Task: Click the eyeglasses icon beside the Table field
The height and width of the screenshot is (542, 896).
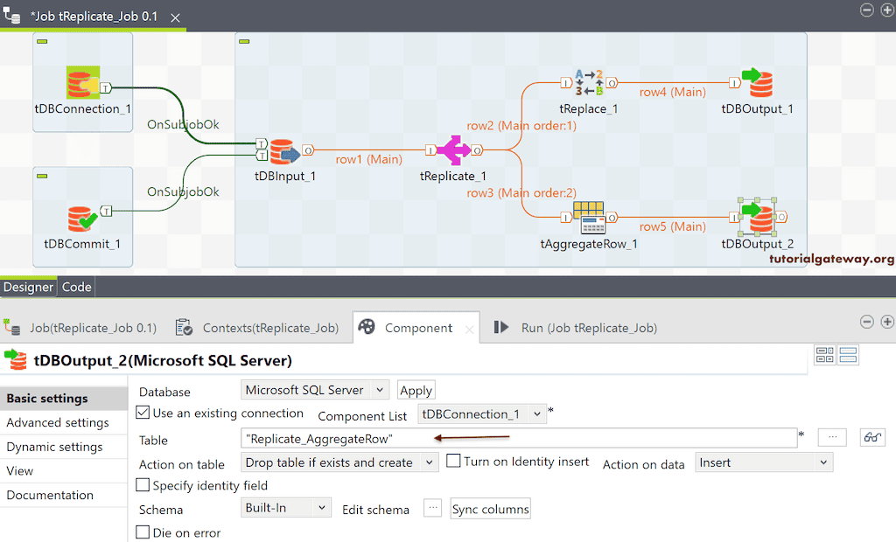Action: (872, 436)
